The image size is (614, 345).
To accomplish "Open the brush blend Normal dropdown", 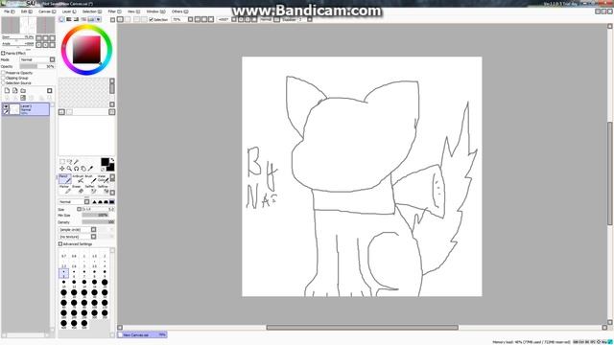I will tap(74, 202).
